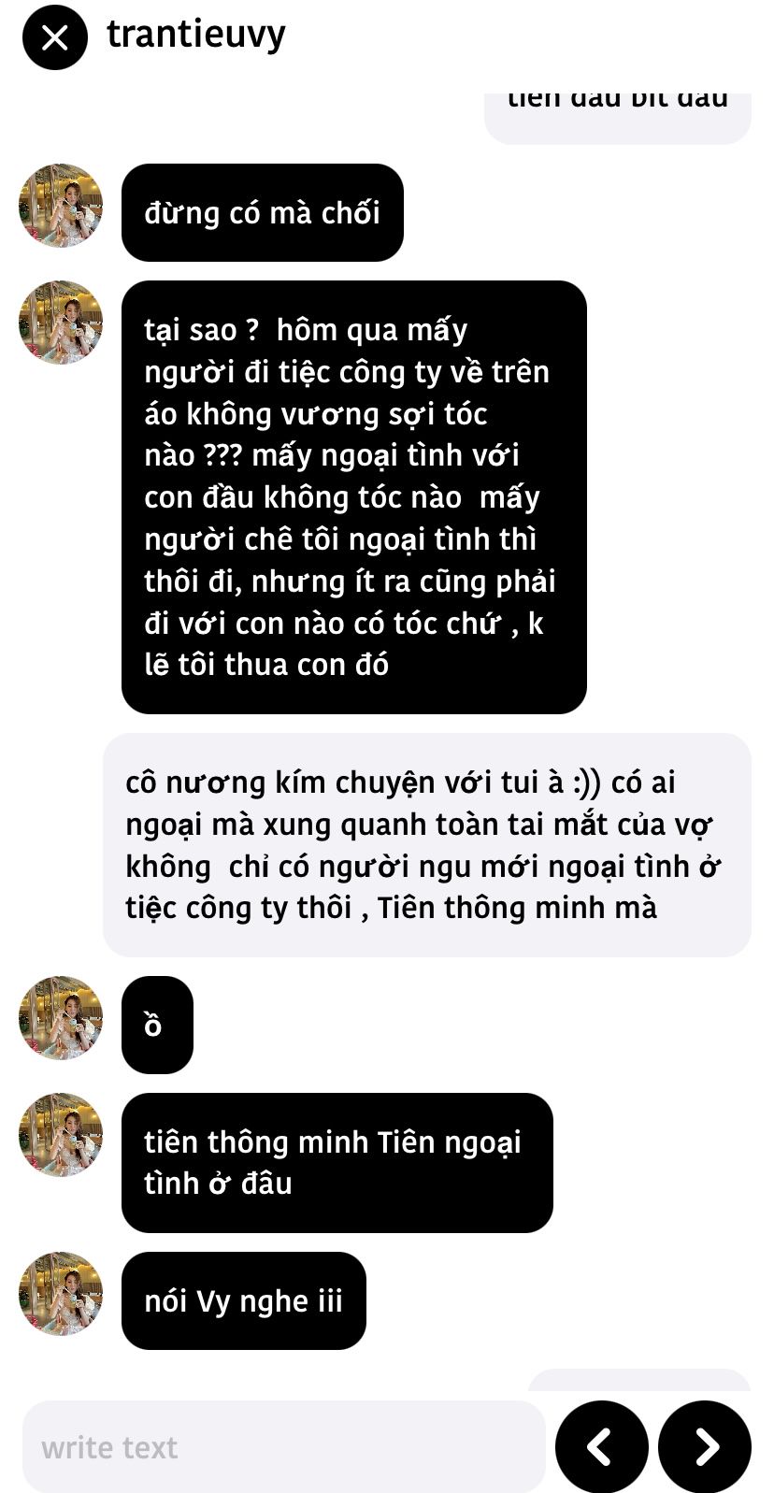Select the 'ồ' message bubble

click(157, 1025)
